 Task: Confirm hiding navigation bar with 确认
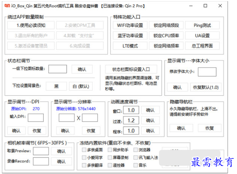tap(181, 128)
